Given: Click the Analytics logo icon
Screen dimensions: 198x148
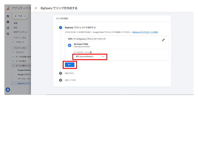Looking at the screenshot, I should tap(8, 8).
